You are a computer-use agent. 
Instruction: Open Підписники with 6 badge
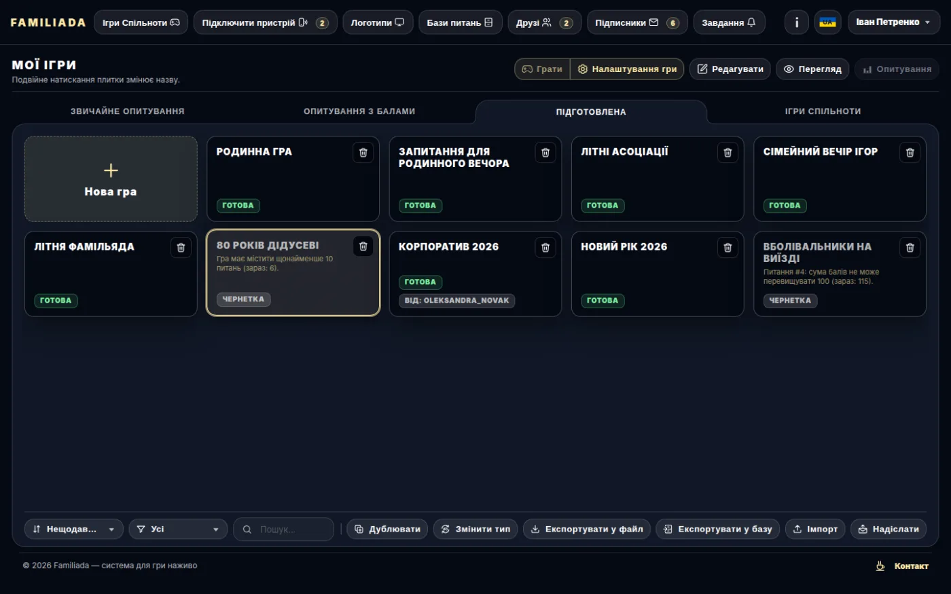click(637, 22)
